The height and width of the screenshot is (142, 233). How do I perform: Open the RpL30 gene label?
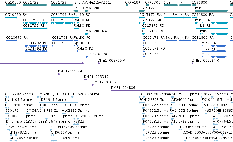(79, 8)
